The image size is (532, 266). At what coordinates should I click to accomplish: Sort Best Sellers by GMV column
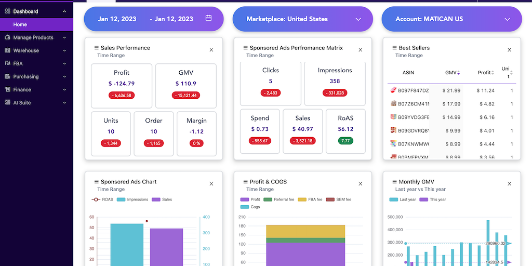[x=452, y=73]
